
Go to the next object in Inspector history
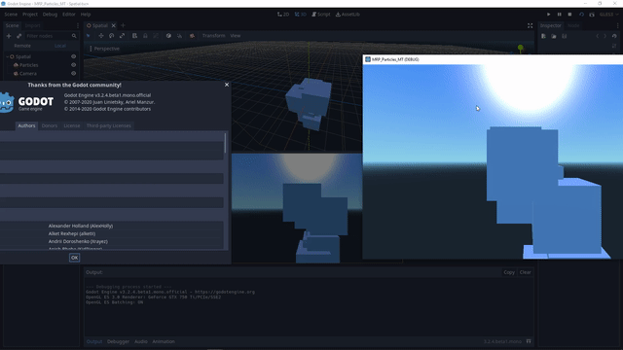pyautogui.click(x=605, y=36)
